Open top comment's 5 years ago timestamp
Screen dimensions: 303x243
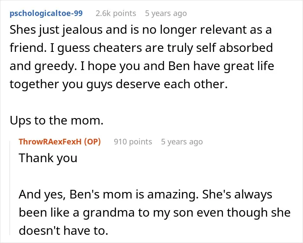tap(166, 13)
